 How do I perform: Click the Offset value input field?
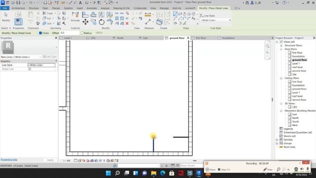[70, 33]
